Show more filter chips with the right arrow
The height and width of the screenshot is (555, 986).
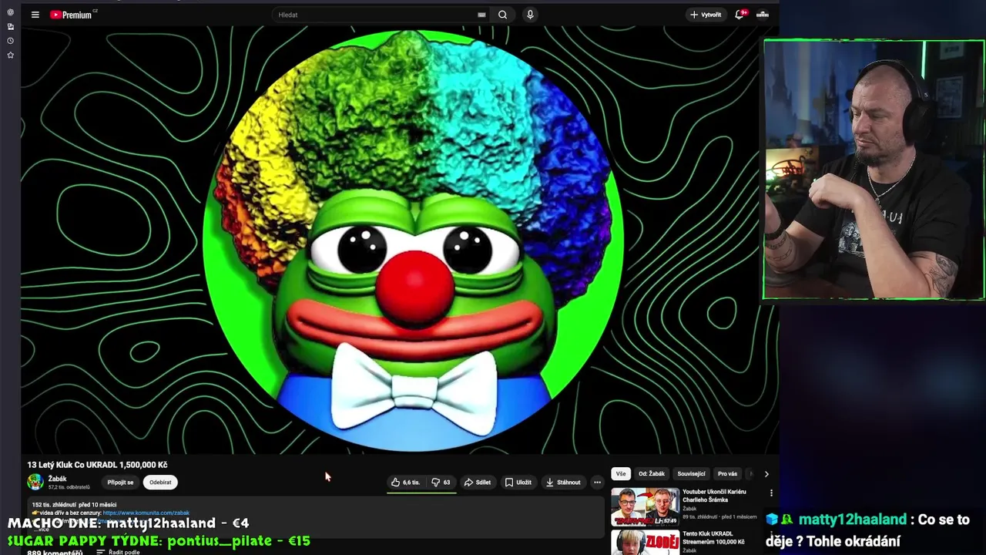click(x=766, y=474)
